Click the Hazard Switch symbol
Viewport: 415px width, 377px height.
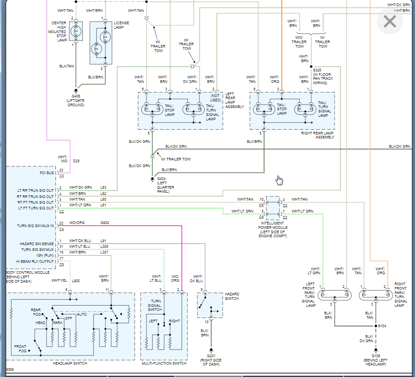(x=210, y=305)
